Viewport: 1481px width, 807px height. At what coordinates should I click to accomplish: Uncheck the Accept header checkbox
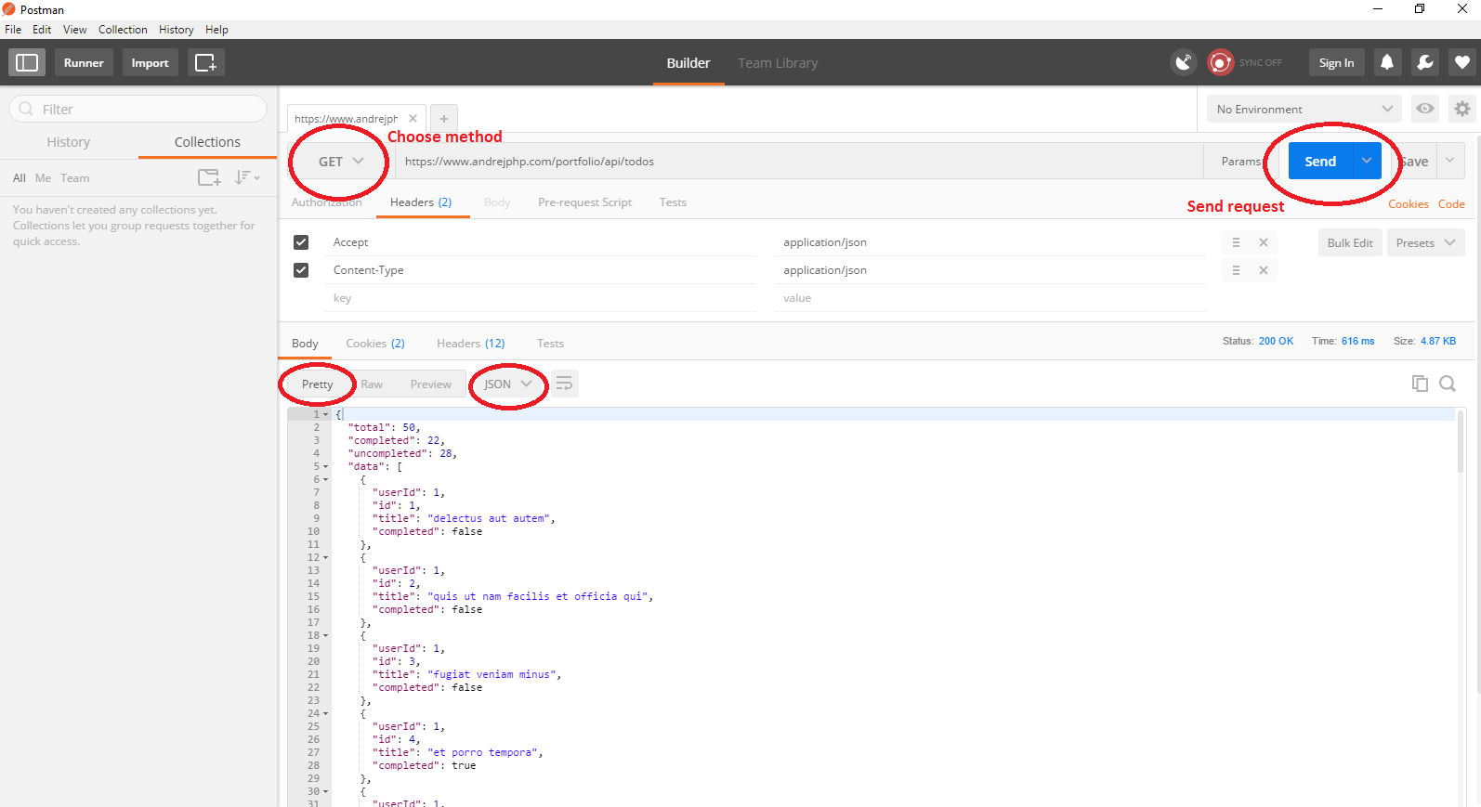301,242
